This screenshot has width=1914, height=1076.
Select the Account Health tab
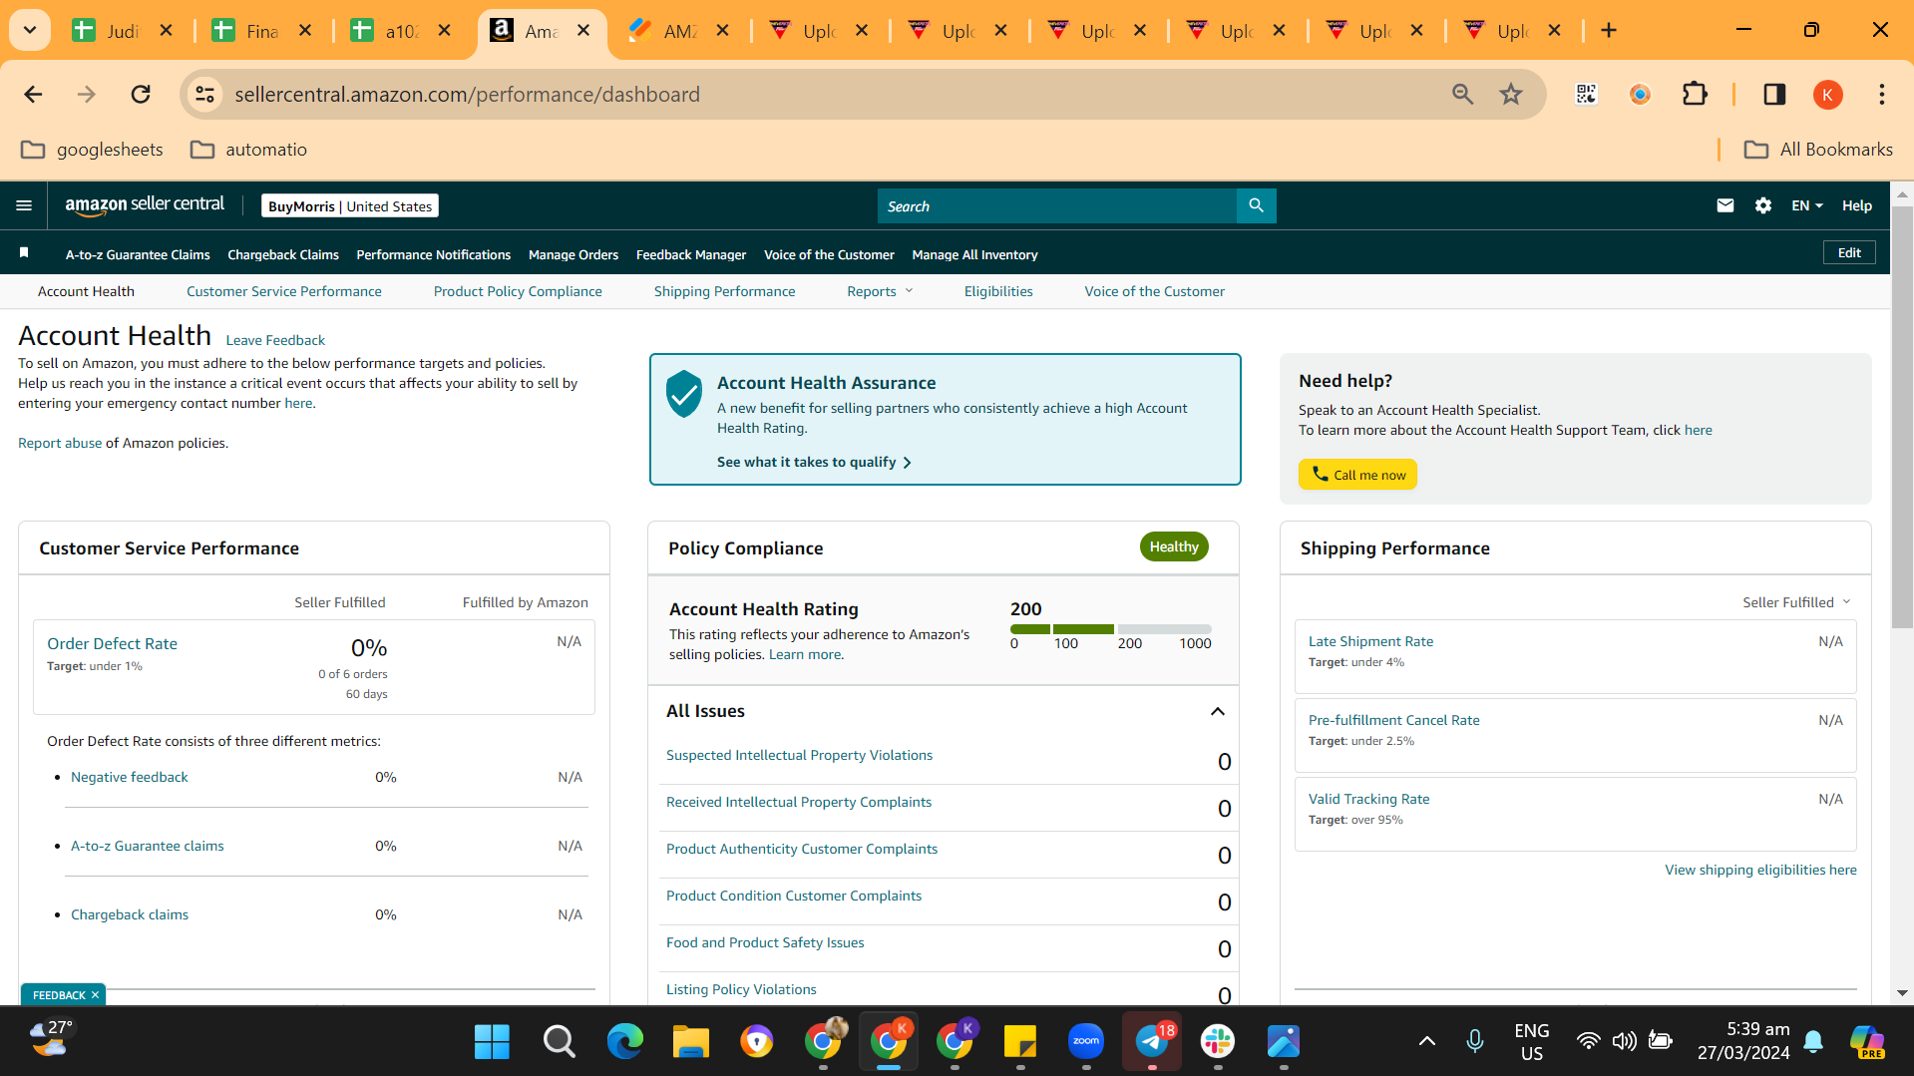[x=86, y=291]
